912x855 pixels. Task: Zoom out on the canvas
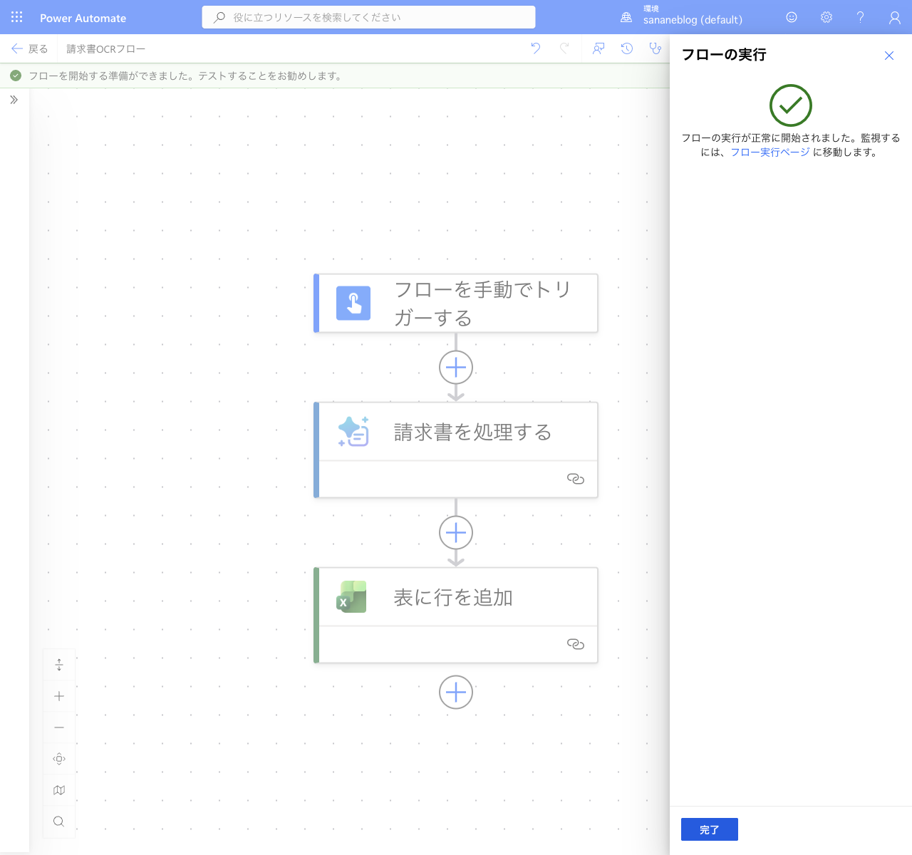click(59, 727)
